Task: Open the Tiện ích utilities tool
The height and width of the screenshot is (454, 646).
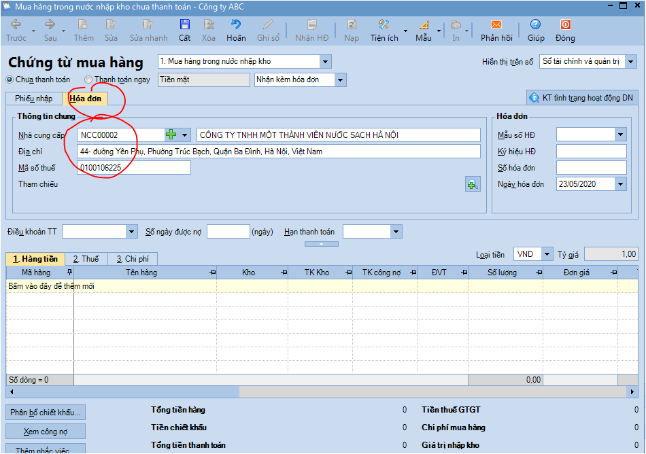Action: [384, 31]
